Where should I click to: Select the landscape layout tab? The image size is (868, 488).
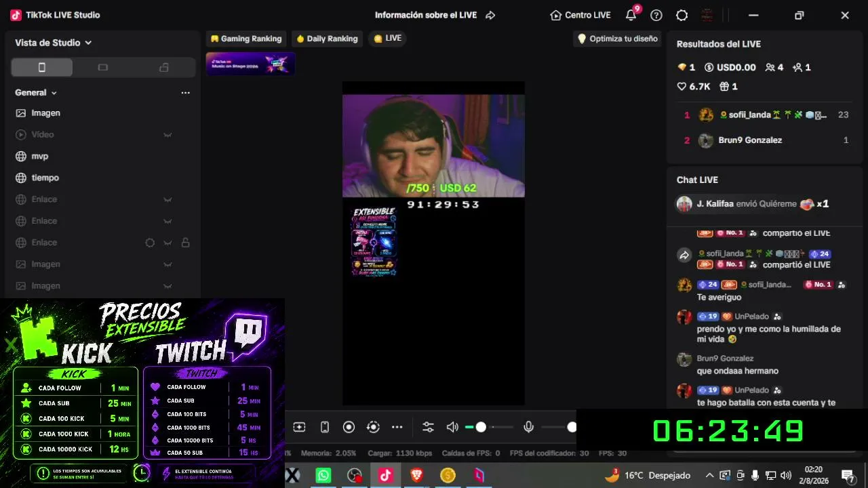tap(103, 67)
